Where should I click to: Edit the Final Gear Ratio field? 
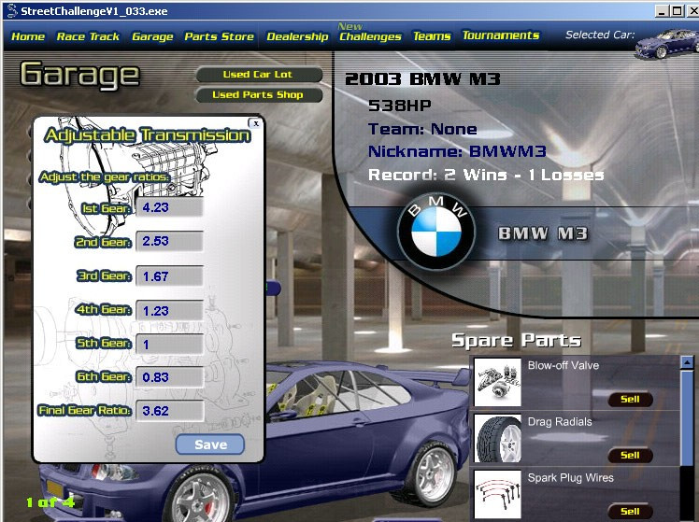point(169,411)
